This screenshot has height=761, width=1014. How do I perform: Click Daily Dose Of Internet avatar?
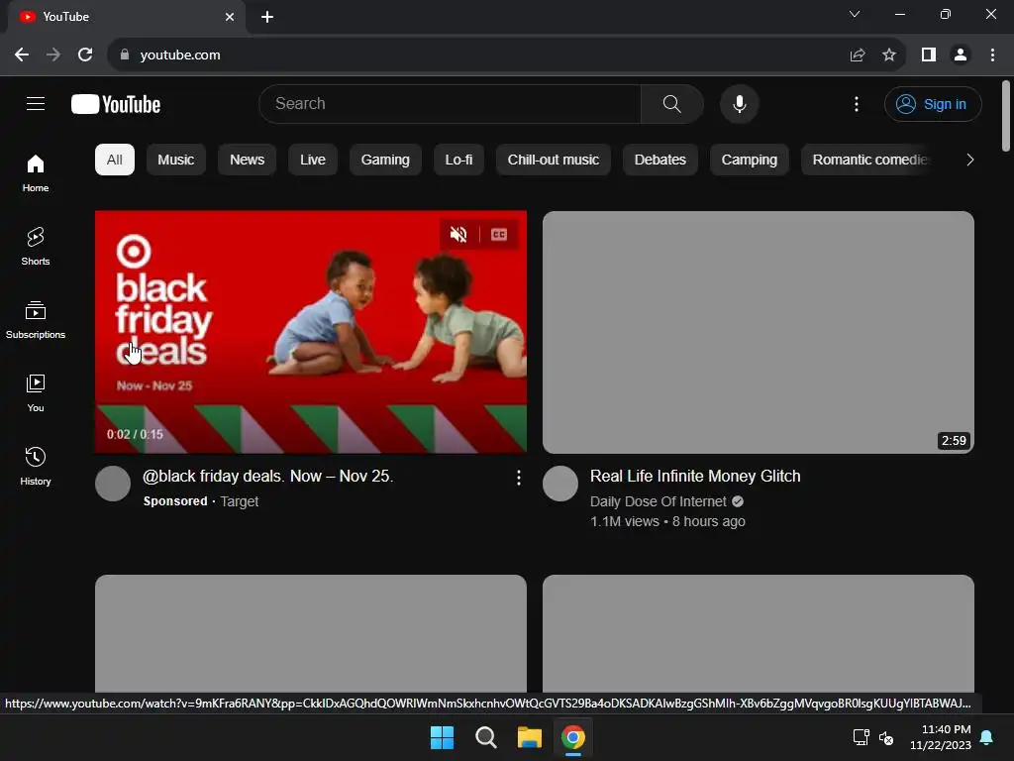(560, 484)
